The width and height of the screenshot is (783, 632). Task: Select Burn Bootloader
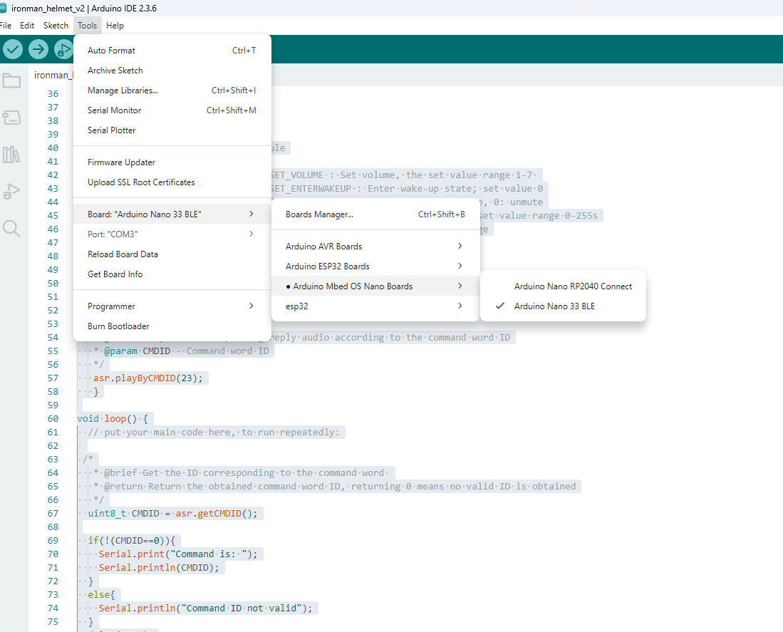(172, 326)
